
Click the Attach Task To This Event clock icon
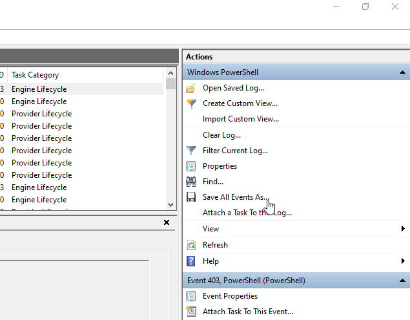[x=191, y=312]
